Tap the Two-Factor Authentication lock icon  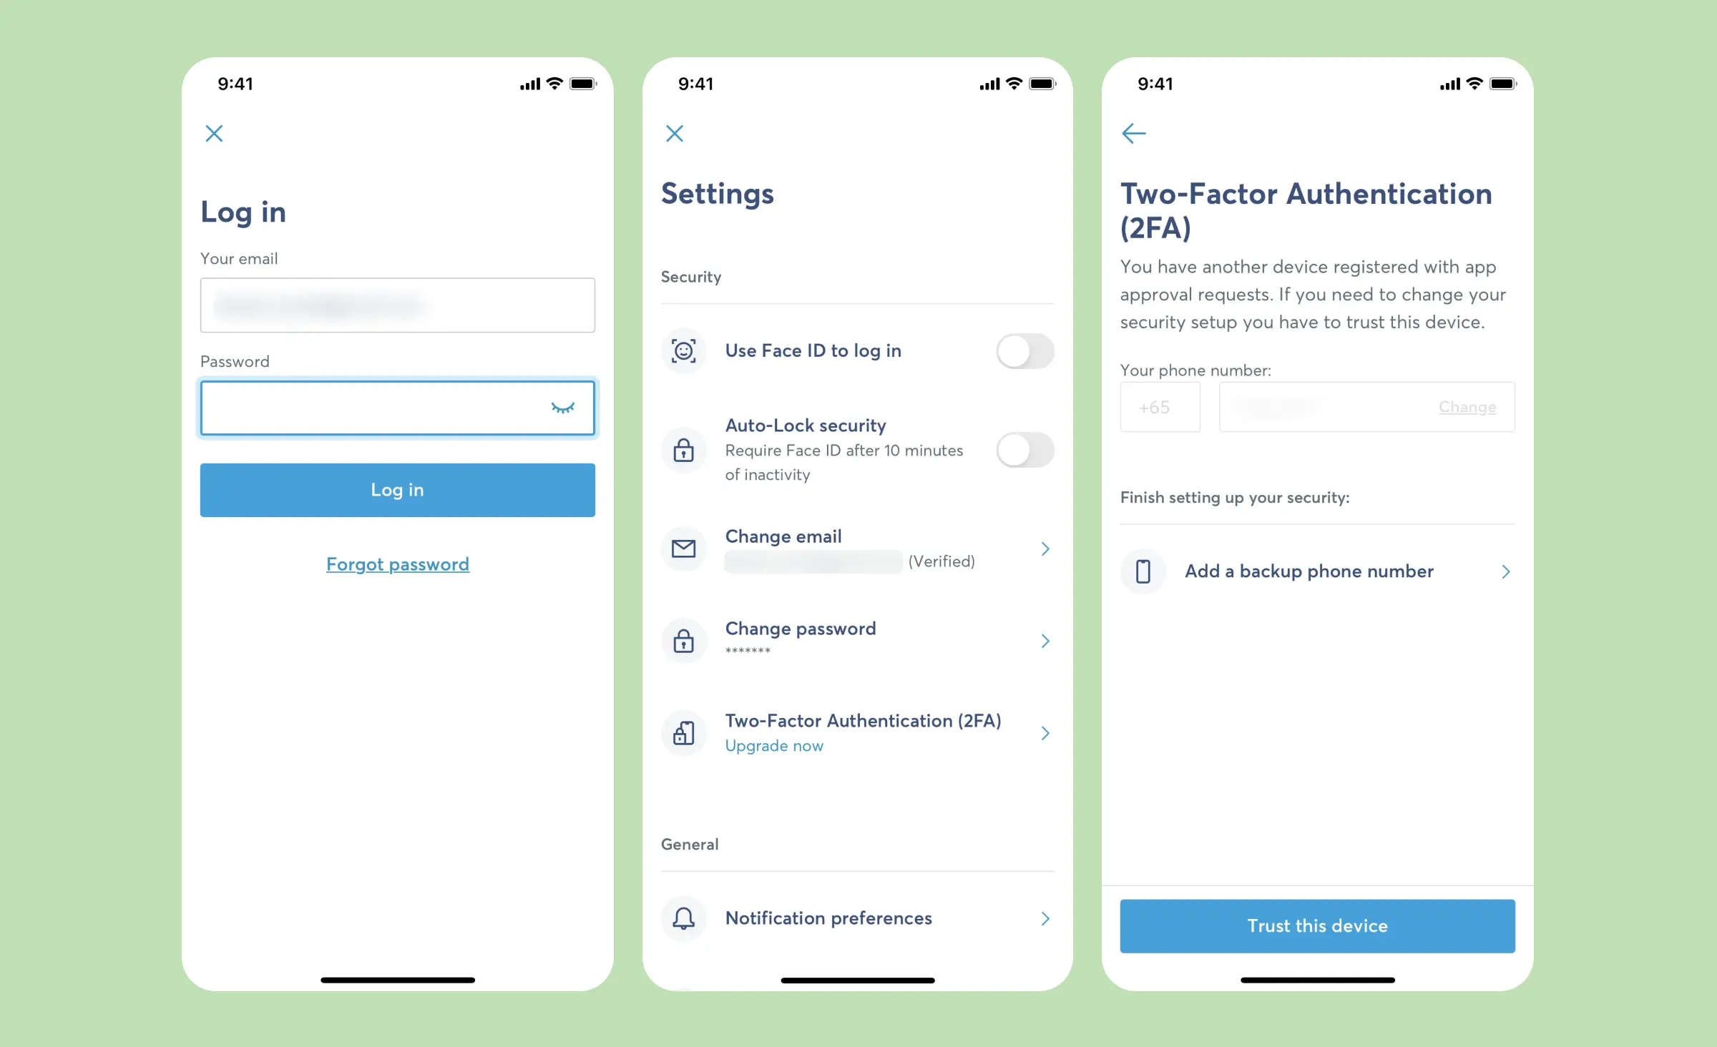pos(685,732)
